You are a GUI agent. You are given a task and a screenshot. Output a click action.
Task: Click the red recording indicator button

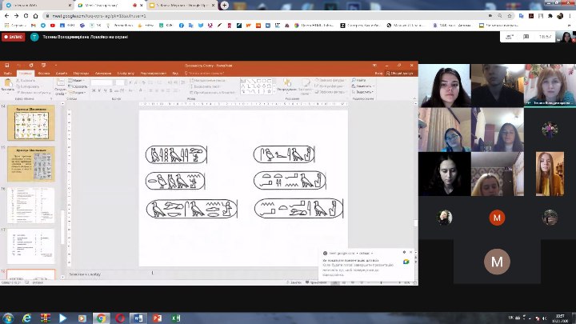click(x=14, y=36)
